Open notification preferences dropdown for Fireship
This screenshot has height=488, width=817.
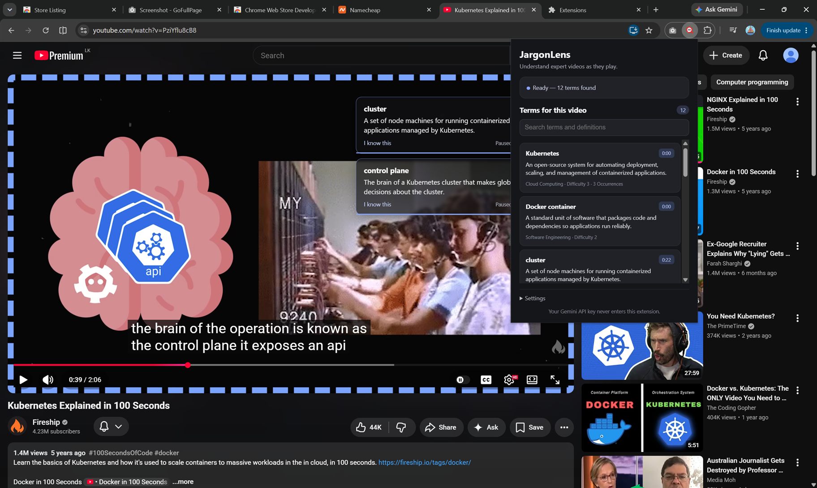[x=111, y=426]
